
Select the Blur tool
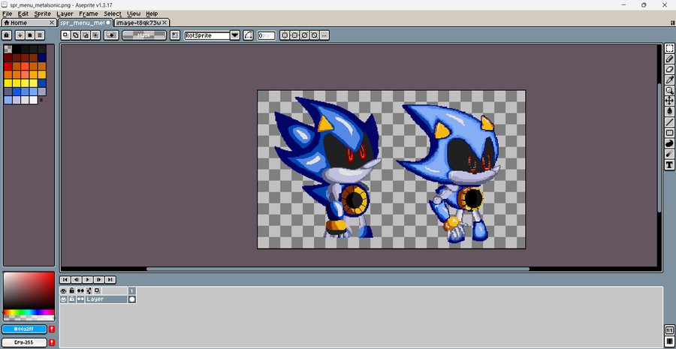[x=669, y=154]
